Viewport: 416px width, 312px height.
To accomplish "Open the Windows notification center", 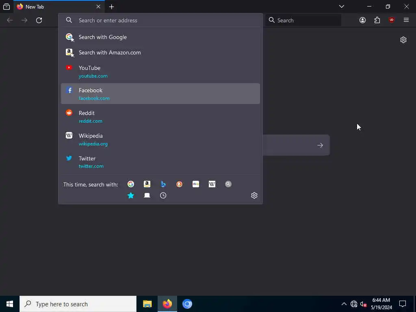I will [x=403, y=304].
